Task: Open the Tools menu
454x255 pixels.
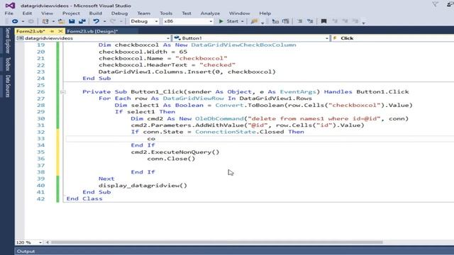Action: [166, 13]
